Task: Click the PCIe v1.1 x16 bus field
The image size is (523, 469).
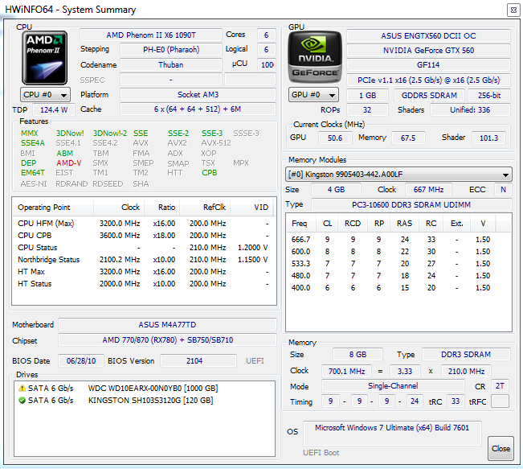Action: click(x=429, y=80)
